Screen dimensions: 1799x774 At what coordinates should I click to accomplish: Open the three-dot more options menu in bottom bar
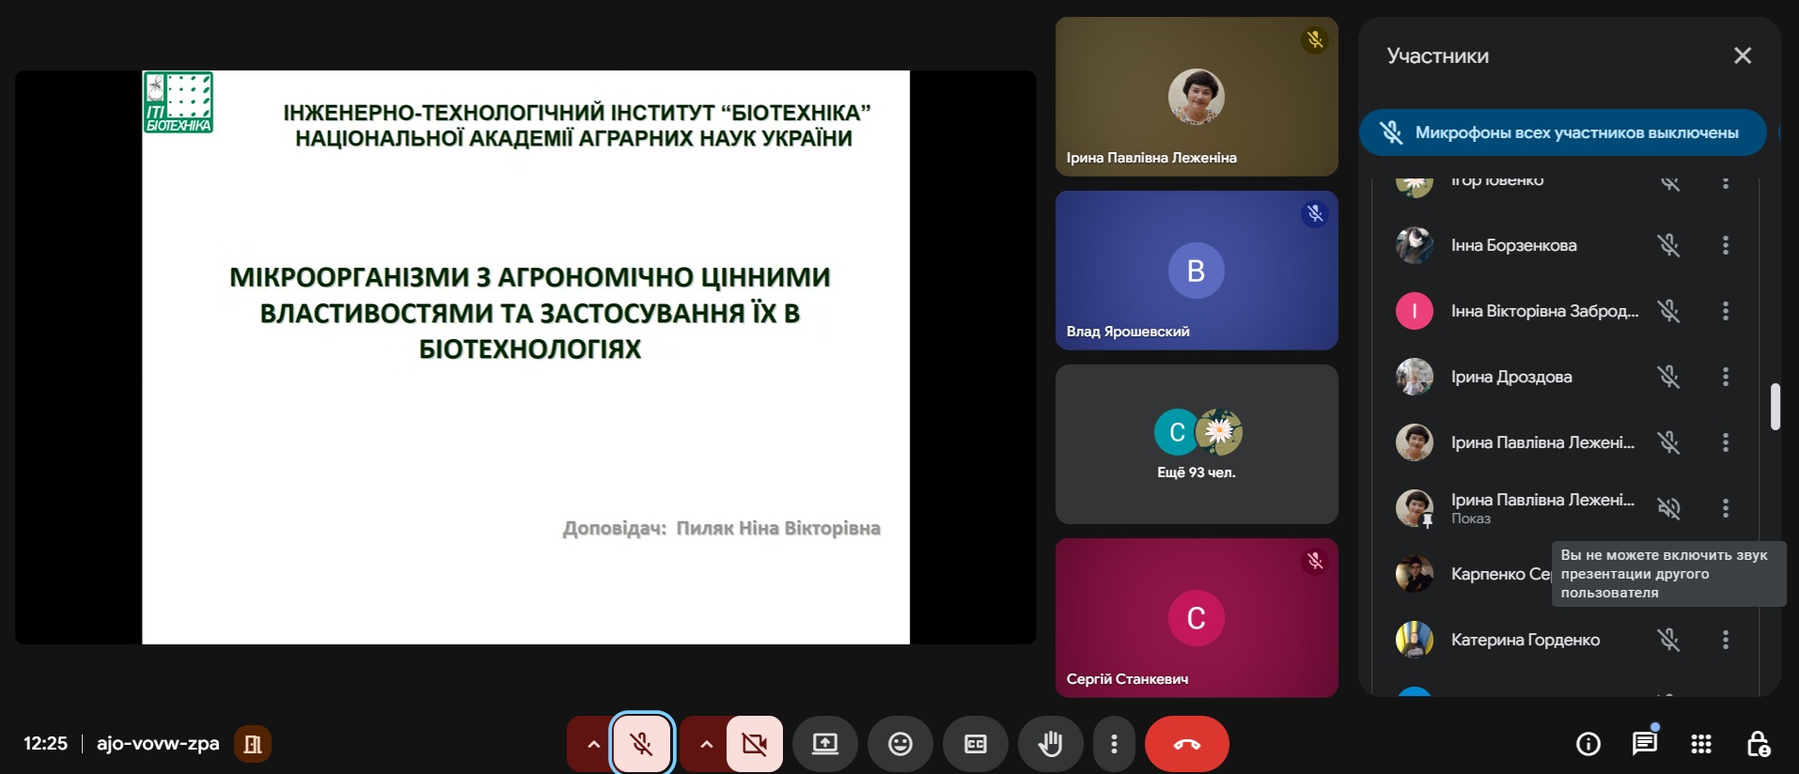1114,744
